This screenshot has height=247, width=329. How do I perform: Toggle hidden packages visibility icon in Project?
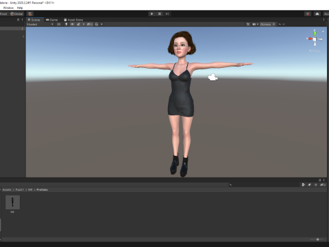coord(323,185)
